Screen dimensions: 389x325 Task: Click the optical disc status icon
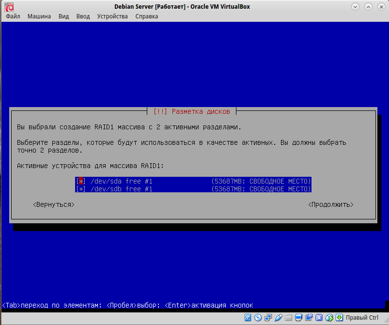[x=258, y=318]
